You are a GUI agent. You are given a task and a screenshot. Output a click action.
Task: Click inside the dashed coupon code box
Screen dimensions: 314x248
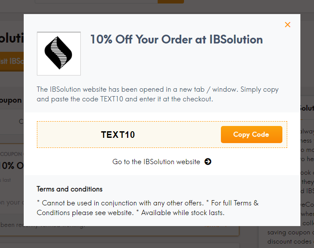coord(162,134)
